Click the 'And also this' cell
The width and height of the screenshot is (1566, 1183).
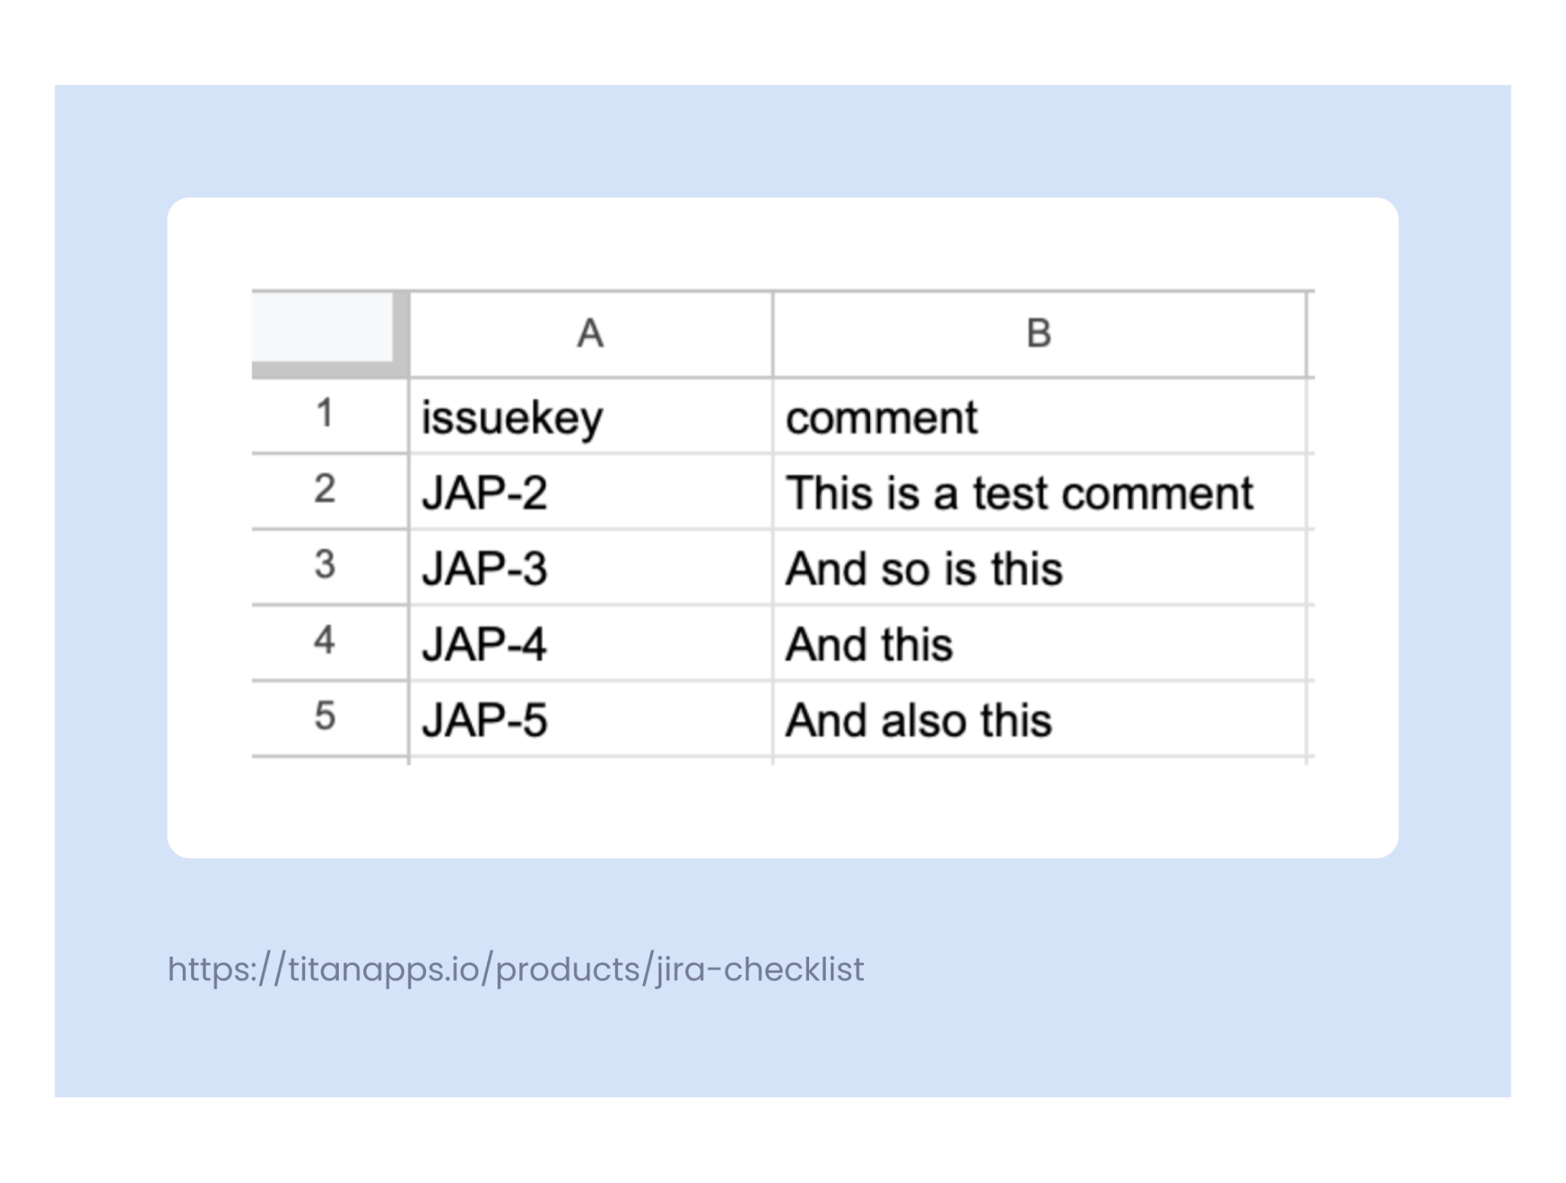pyautogui.click(x=1039, y=718)
